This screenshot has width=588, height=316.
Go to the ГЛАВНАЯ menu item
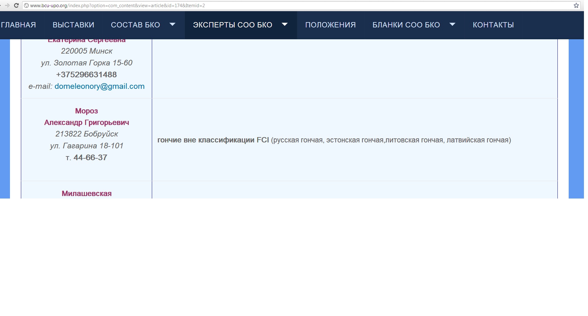tap(18, 25)
